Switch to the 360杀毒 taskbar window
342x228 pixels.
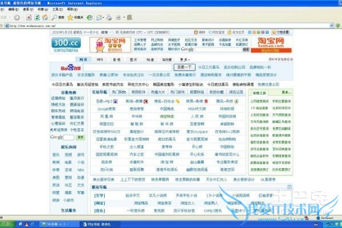pyautogui.click(x=59, y=224)
